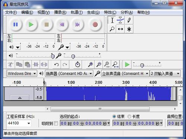This screenshot has height=139, width=186.
Task: Collapse the track with the triangle button
Action: click(x=20, y=97)
